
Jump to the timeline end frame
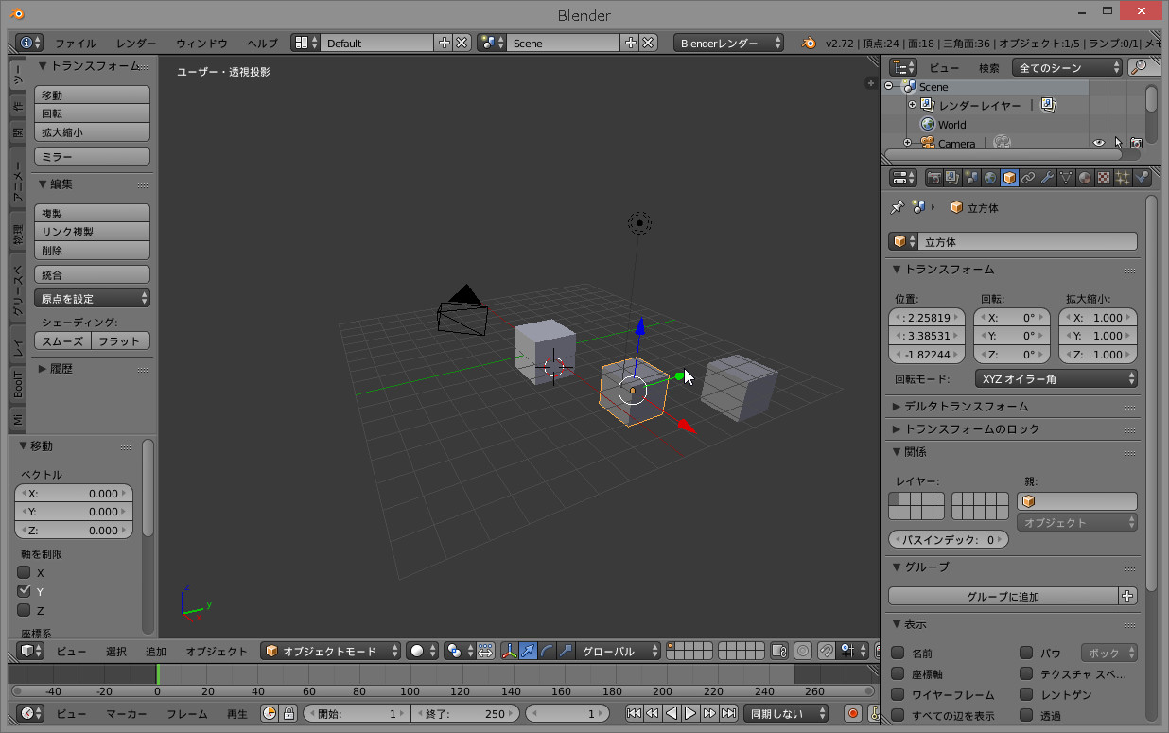point(729,713)
